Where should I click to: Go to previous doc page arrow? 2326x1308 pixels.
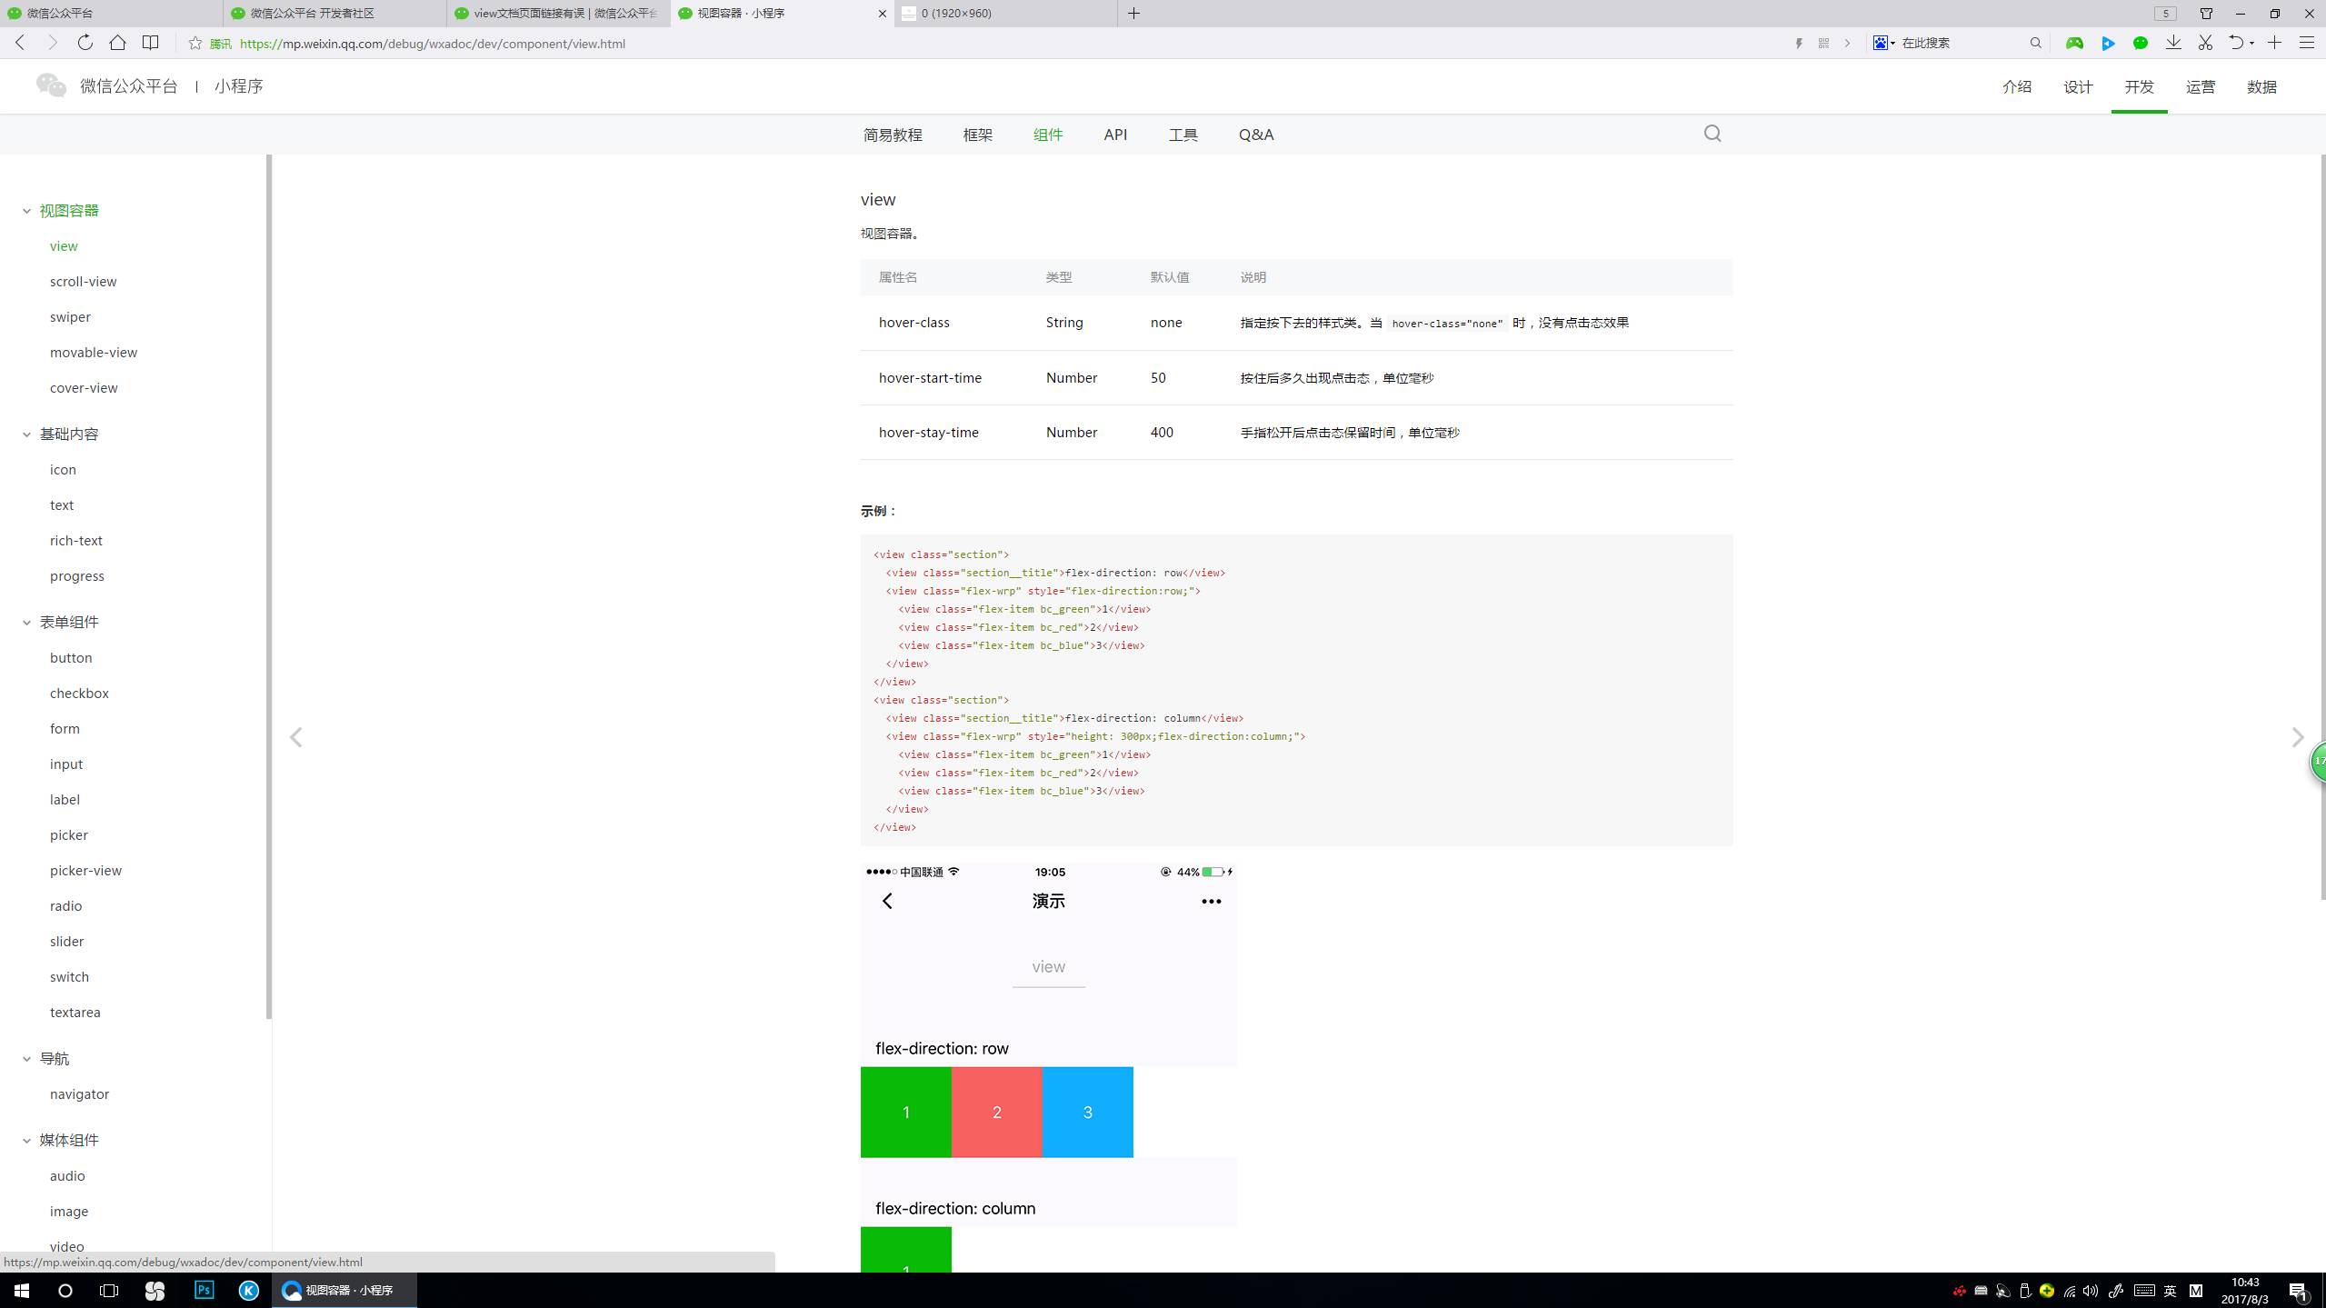click(x=295, y=737)
